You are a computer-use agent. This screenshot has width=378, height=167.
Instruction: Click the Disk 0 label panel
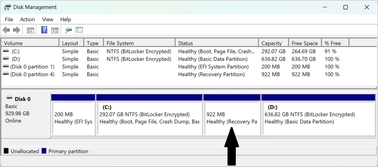click(x=26, y=115)
